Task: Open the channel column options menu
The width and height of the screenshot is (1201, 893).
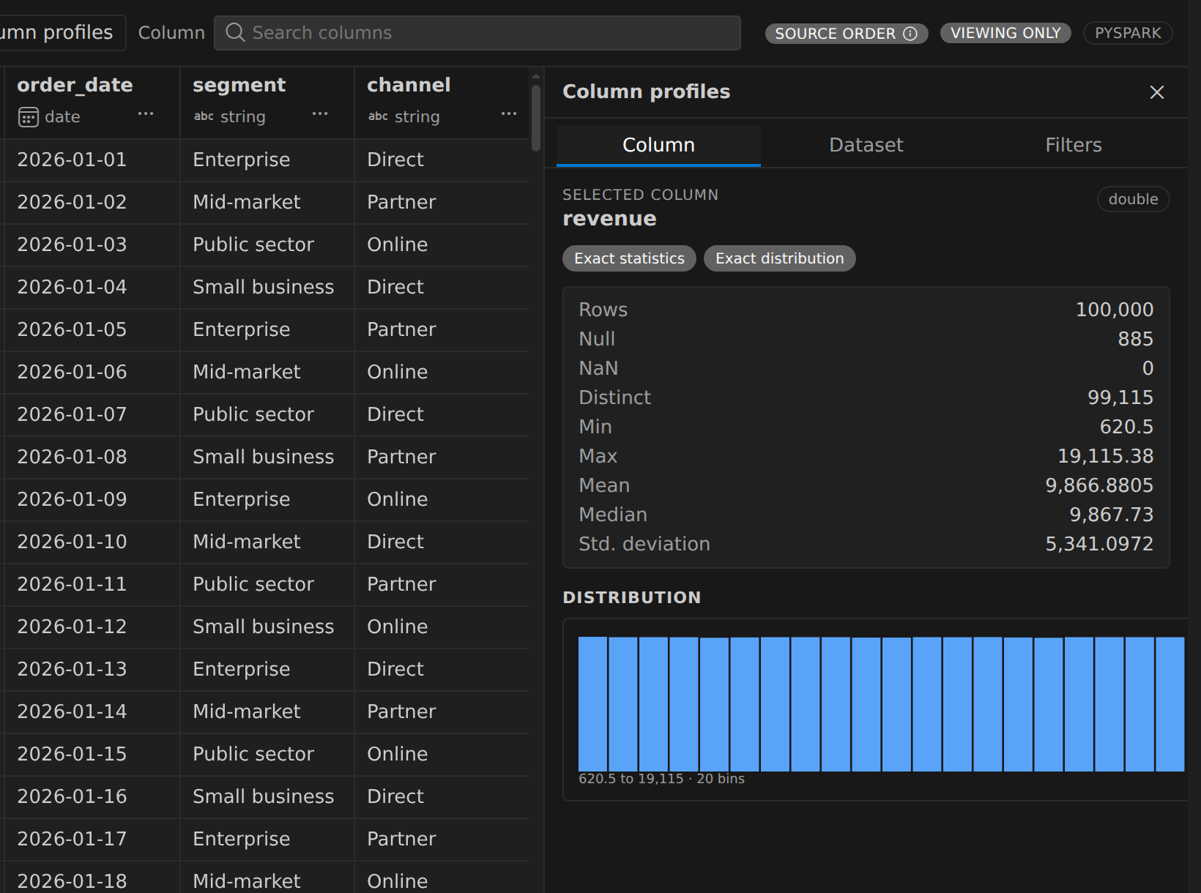Action: click(x=509, y=113)
